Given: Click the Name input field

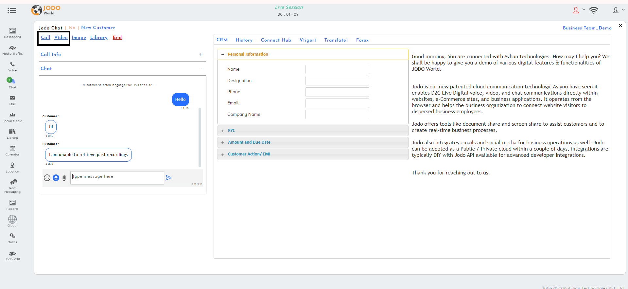Looking at the screenshot, I should click(337, 69).
